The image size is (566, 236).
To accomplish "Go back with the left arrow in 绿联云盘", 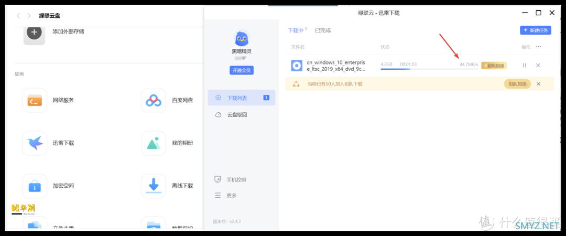I will tap(18, 16).
